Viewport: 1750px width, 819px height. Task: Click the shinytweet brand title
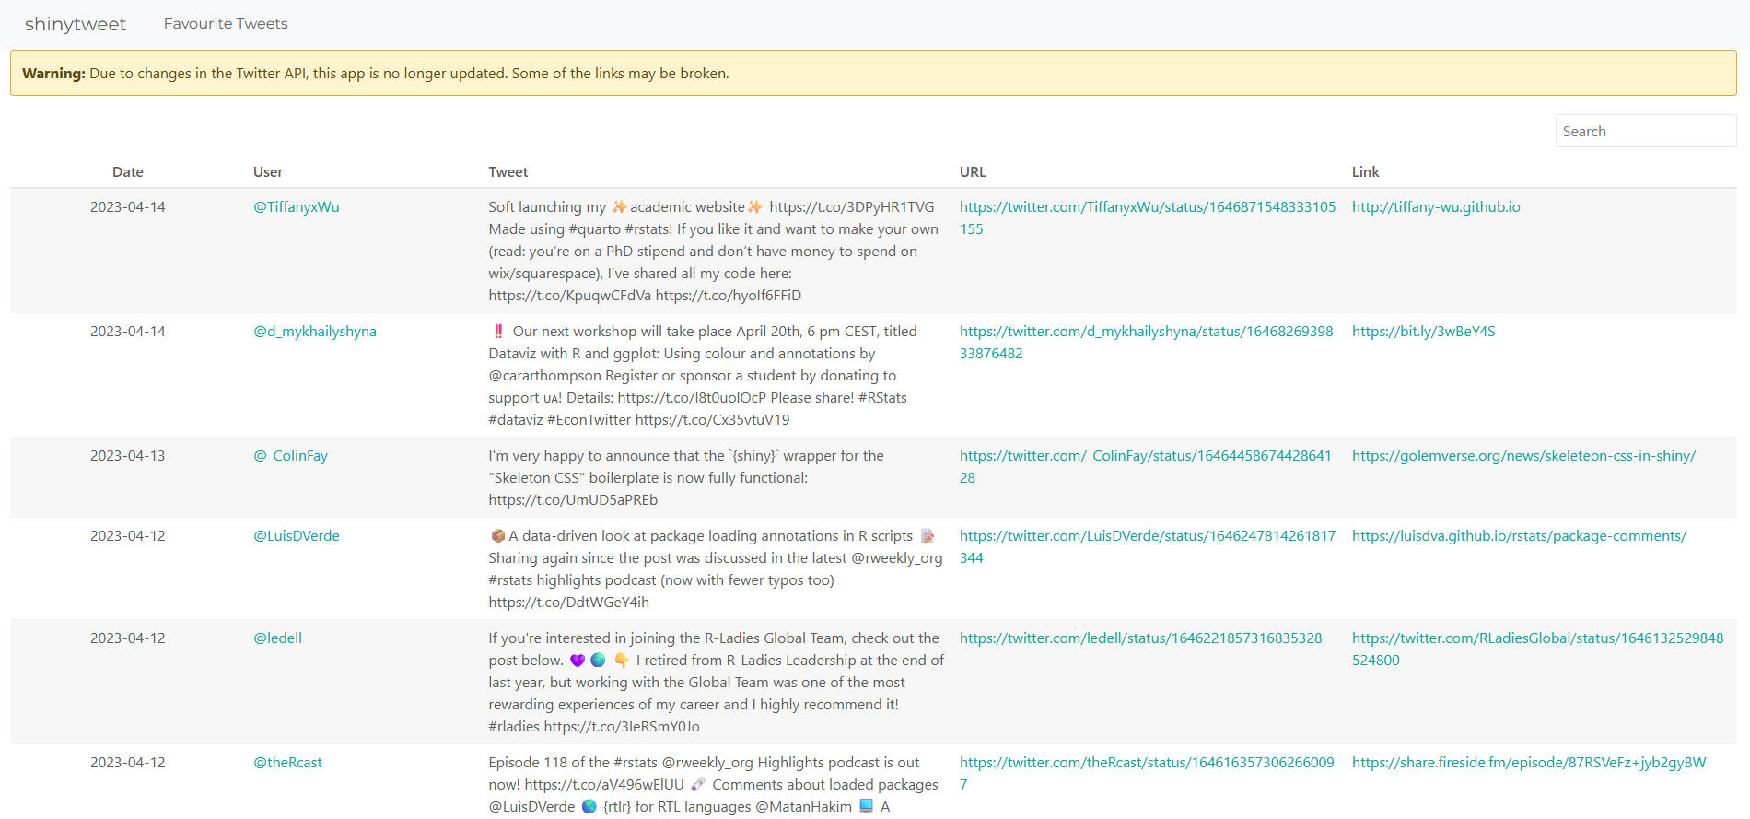tap(76, 24)
